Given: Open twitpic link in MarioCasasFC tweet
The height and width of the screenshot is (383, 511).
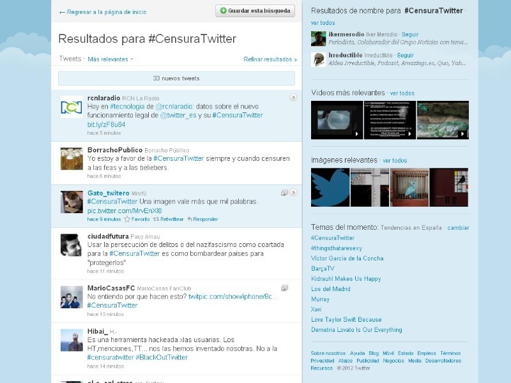Looking at the screenshot, I should coord(233,296).
